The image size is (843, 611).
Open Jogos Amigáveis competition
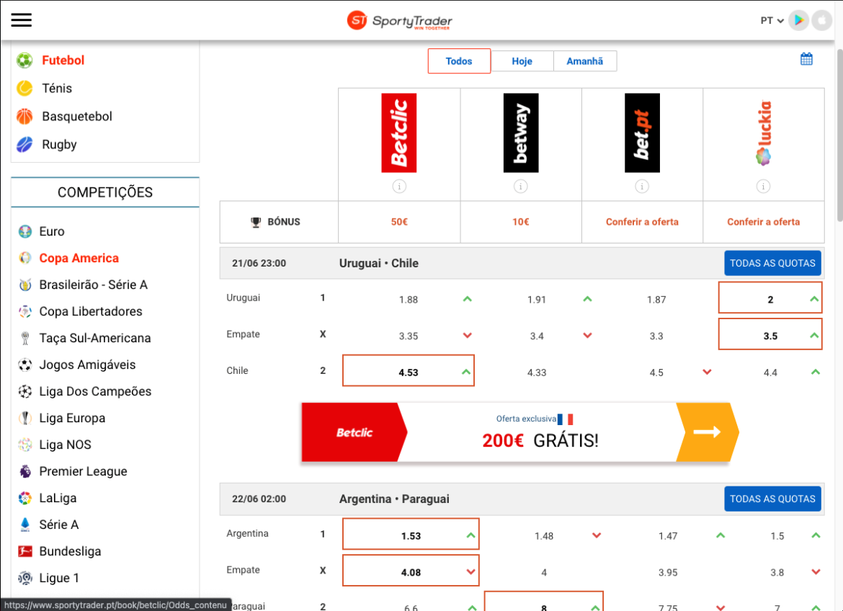88,365
